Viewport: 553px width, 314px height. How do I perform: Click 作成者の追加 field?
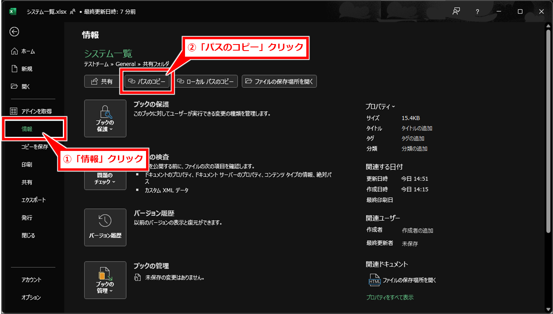coord(417,231)
